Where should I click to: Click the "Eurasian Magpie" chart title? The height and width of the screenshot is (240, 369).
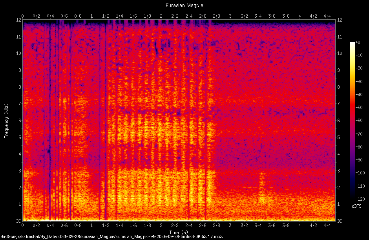pyautogui.click(x=184, y=5)
